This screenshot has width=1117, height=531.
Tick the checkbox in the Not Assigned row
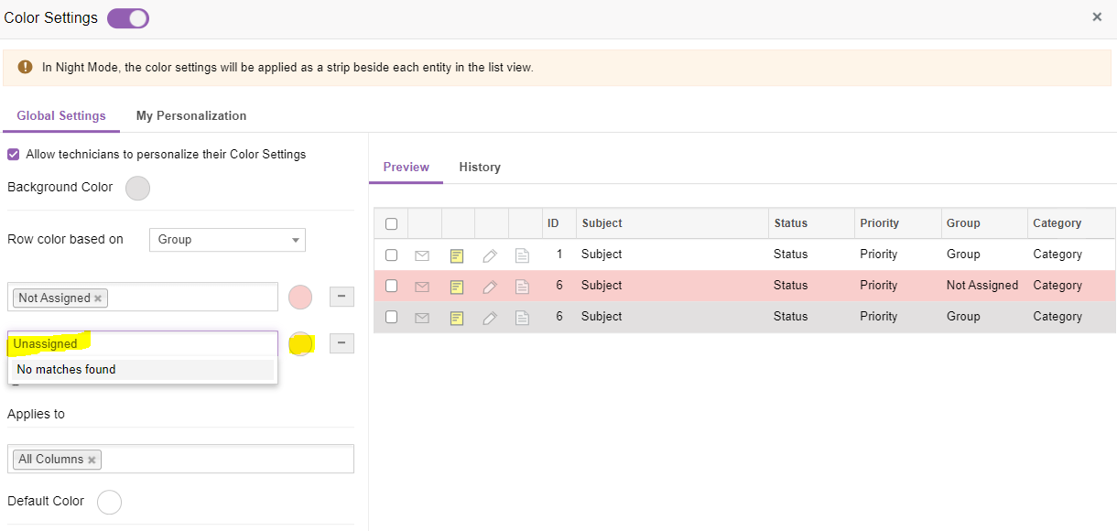(391, 286)
